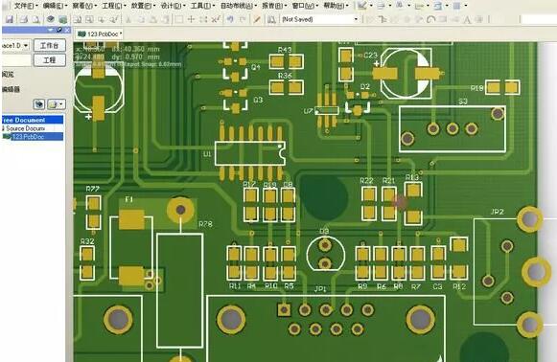Open the 编辑(E) menu
557x362 pixels.
tap(55, 6)
